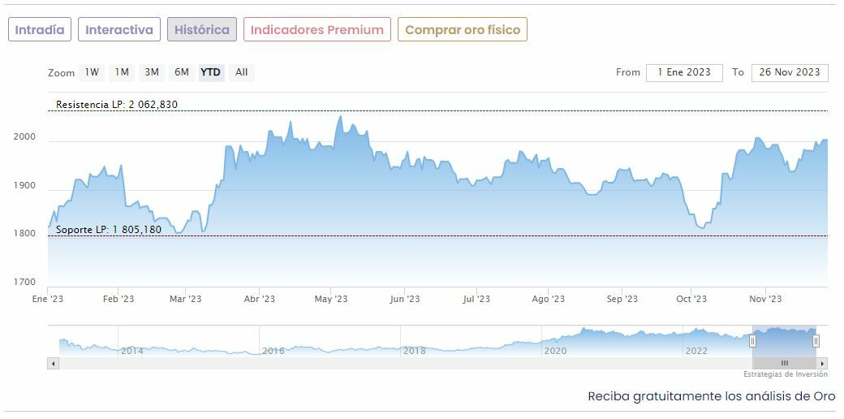Show All historical data
Image resolution: width=844 pixels, height=419 pixels.
click(242, 72)
